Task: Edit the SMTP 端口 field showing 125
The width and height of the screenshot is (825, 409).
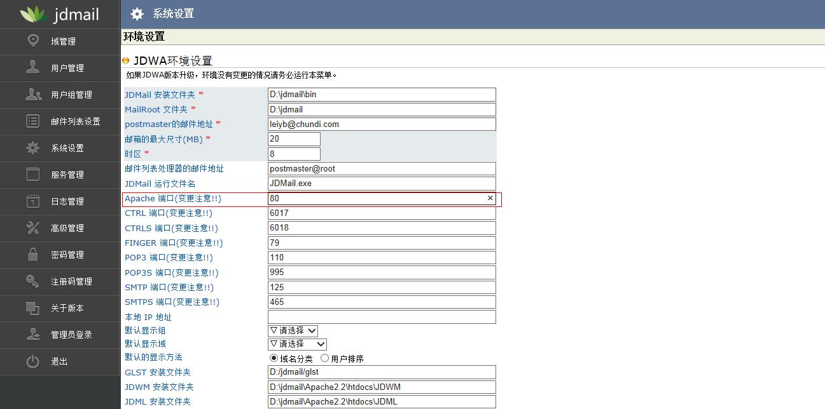Action: (382, 287)
